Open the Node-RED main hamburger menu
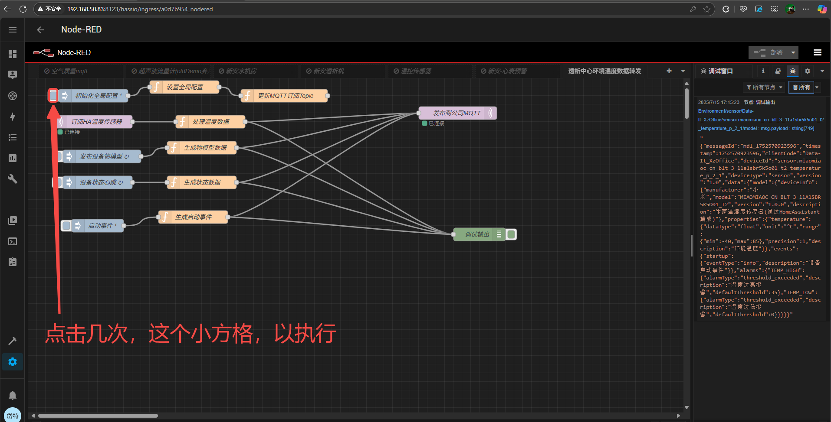 (817, 52)
